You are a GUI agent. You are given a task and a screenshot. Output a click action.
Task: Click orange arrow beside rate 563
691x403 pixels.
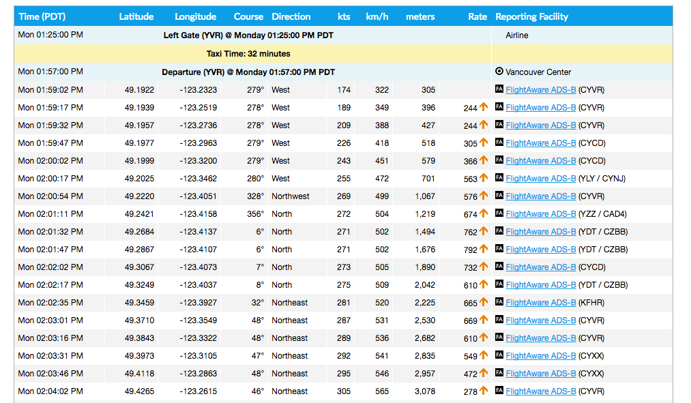coord(484,178)
